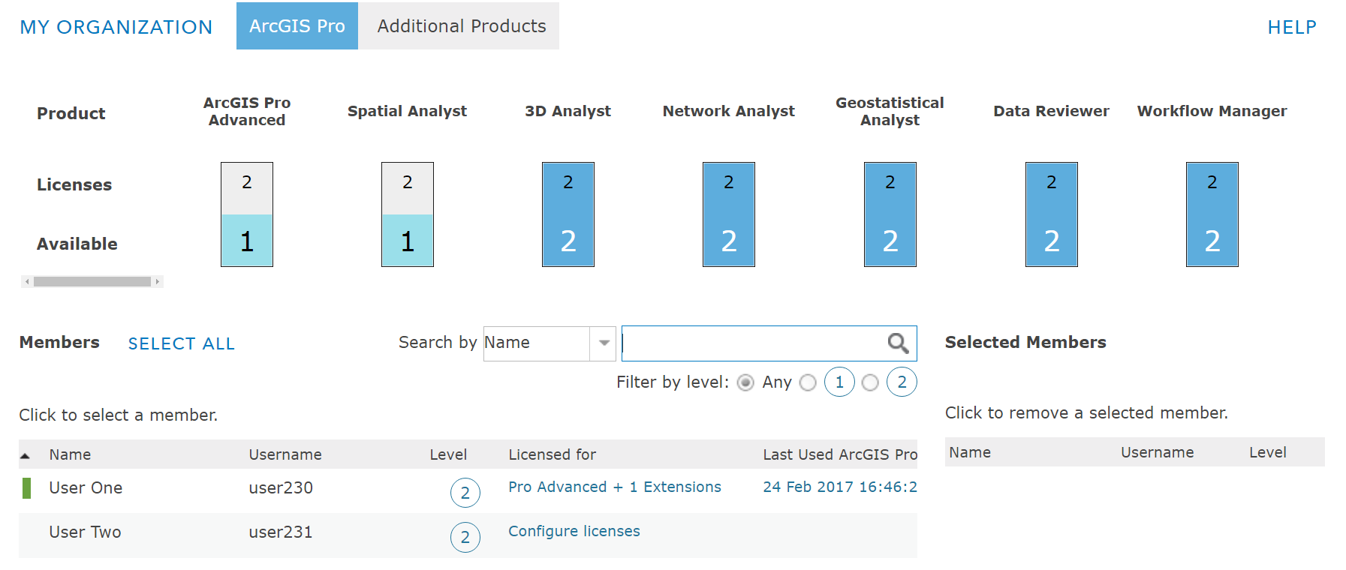Open Pro Advanced + 1 Extensions license link
Viewport: 1346px width, 570px height.
615,487
